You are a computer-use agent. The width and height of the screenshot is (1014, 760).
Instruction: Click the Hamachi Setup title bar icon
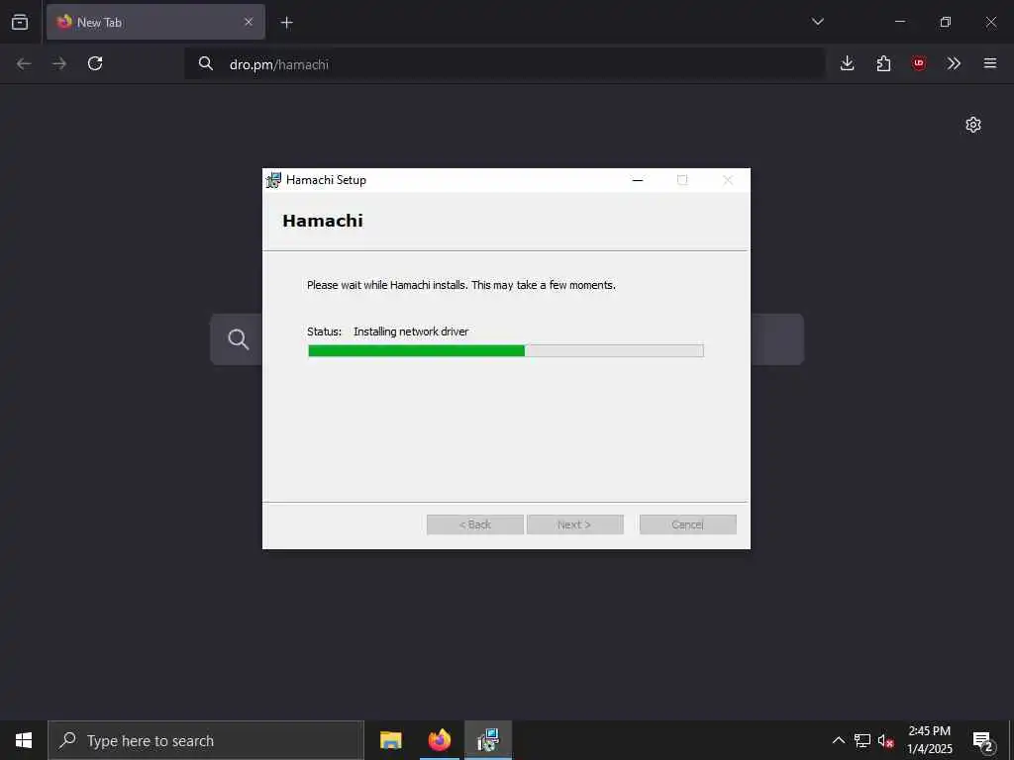pyautogui.click(x=274, y=180)
